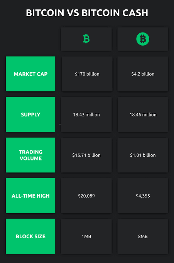Screen dimensions: 174x263
Task: Click the 1MB block size cell
Action: (x=86, y=236)
